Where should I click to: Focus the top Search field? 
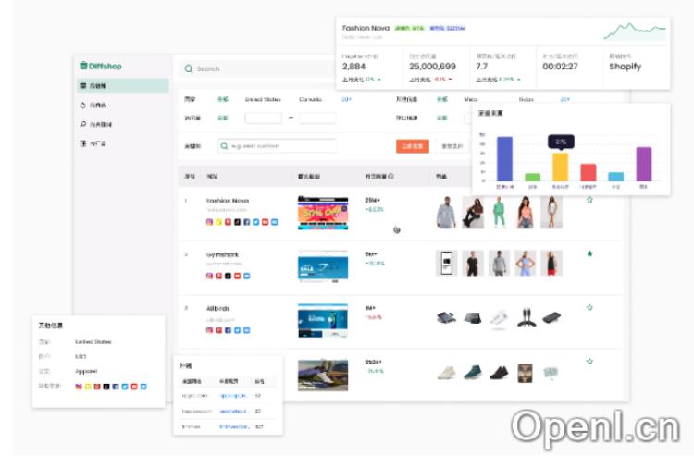tap(256, 69)
